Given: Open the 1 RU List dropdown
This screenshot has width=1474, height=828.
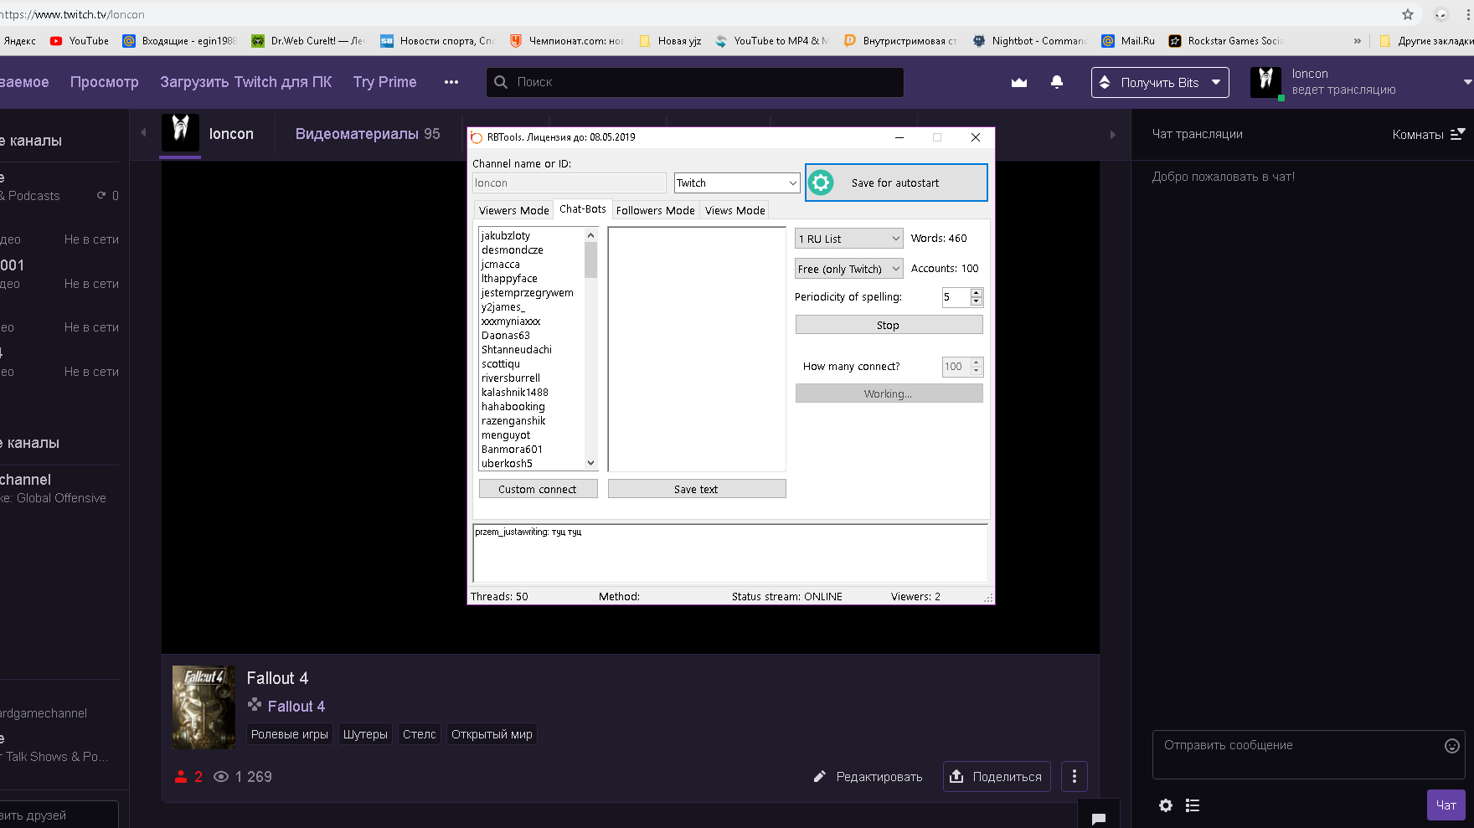Looking at the screenshot, I should pos(895,239).
